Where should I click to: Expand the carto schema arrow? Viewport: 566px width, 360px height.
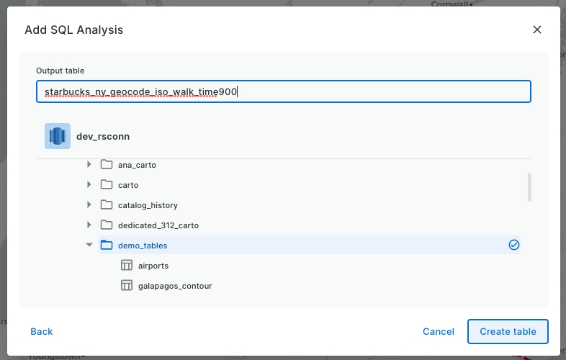[89, 185]
